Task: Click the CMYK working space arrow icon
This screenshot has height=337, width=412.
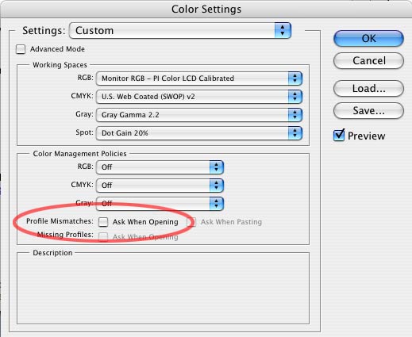Action: pos(295,97)
